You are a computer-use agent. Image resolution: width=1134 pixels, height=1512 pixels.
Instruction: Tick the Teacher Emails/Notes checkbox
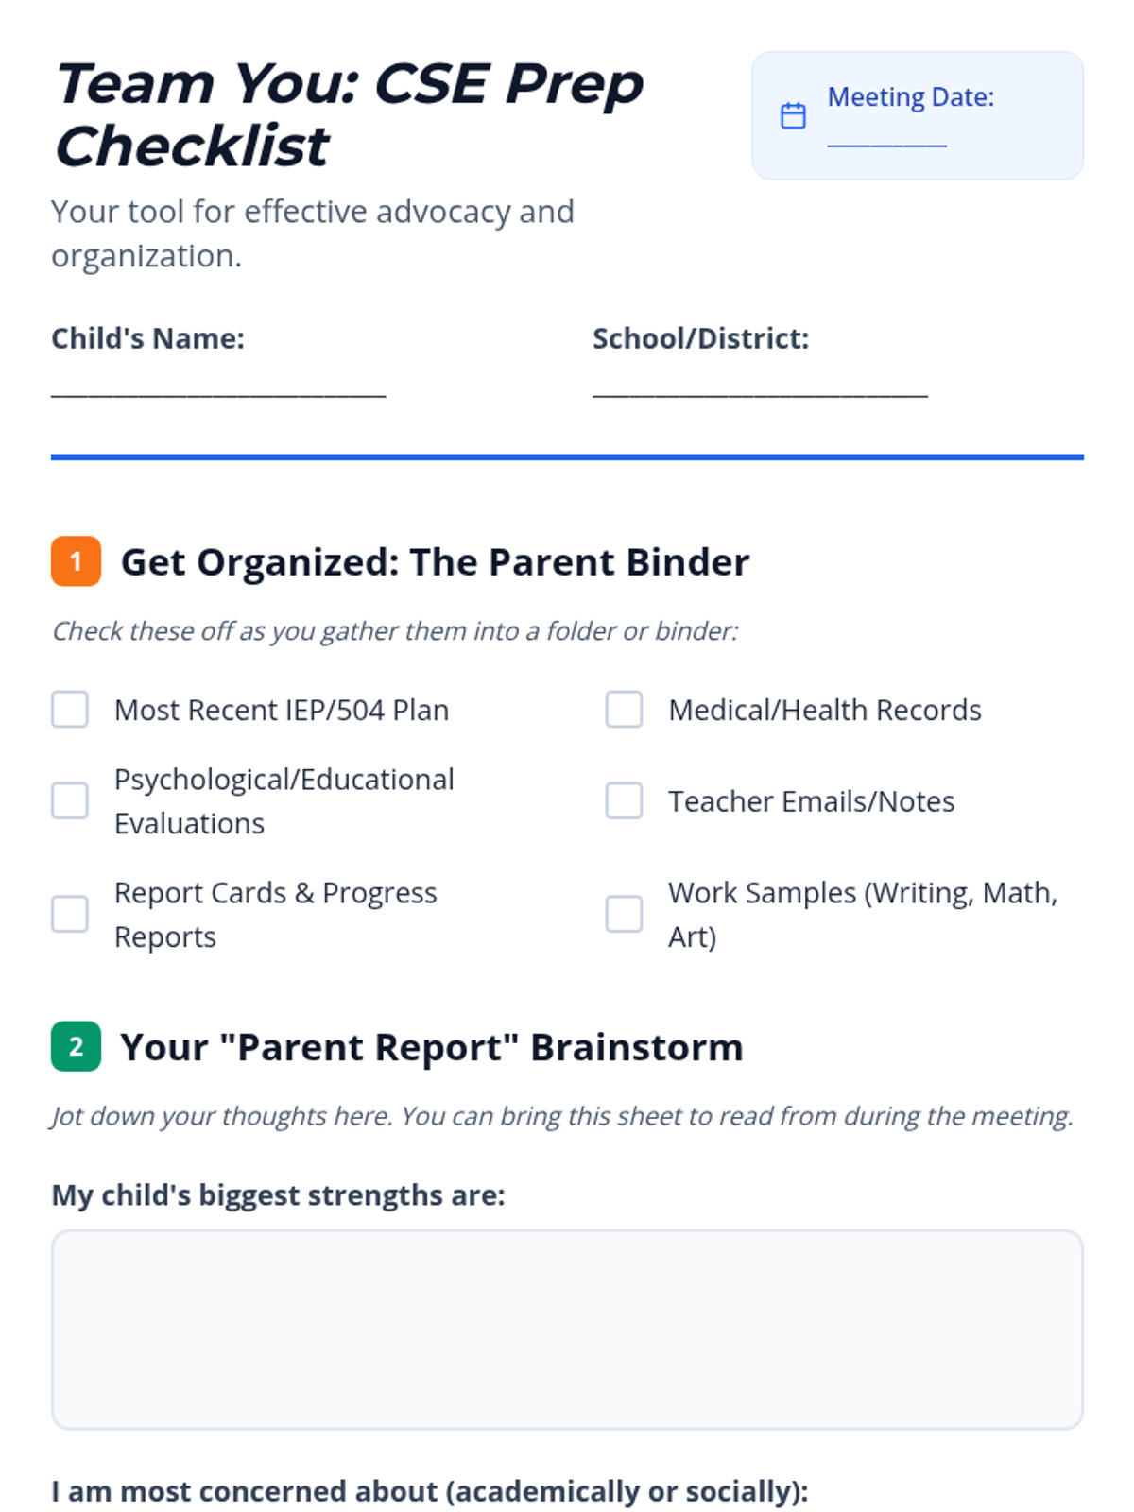pyautogui.click(x=624, y=800)
